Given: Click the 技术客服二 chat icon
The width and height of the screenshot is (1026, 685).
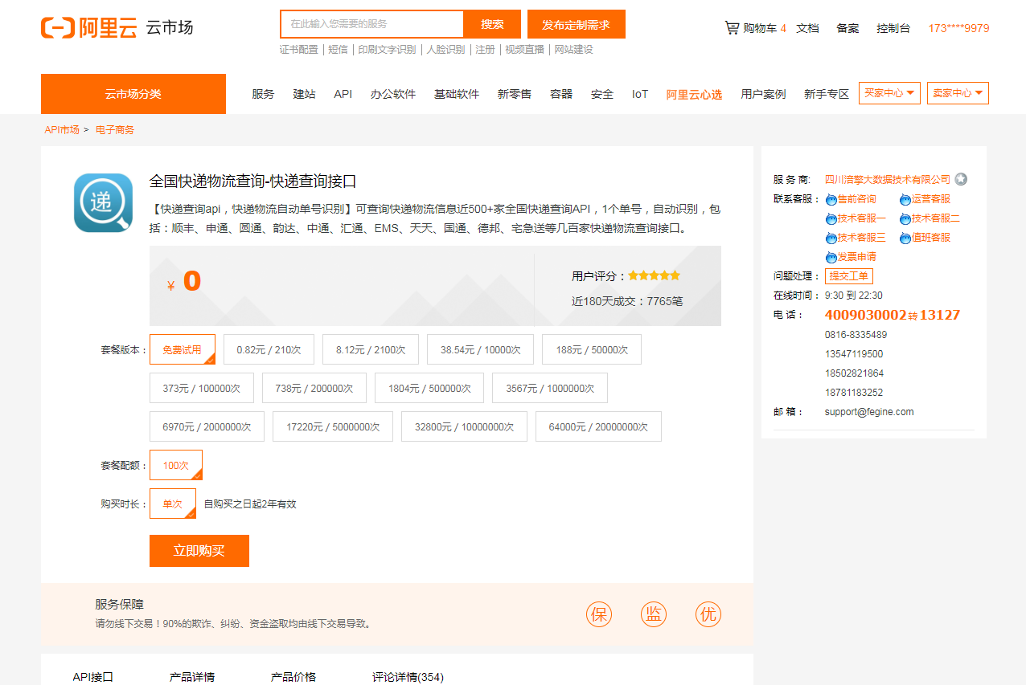Looking at the screenshot, I should coord(905,219).
